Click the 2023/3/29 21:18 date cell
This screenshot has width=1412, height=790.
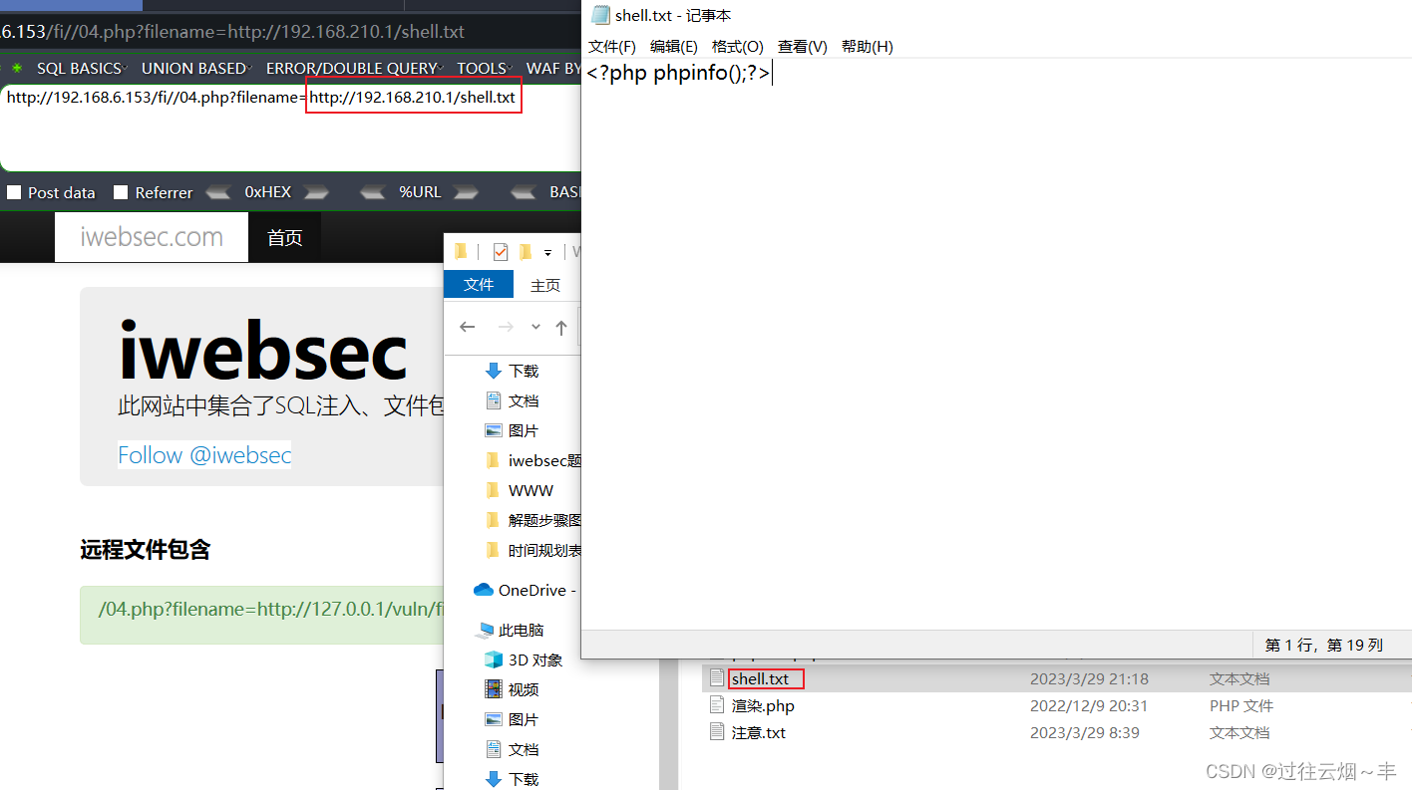click(1089, 678)
